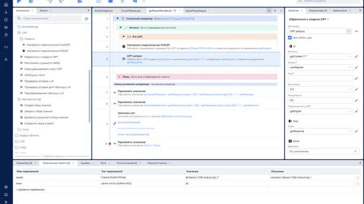
Task: Select the Обратиться к модели GPT activity
Action: click(41, 57)
